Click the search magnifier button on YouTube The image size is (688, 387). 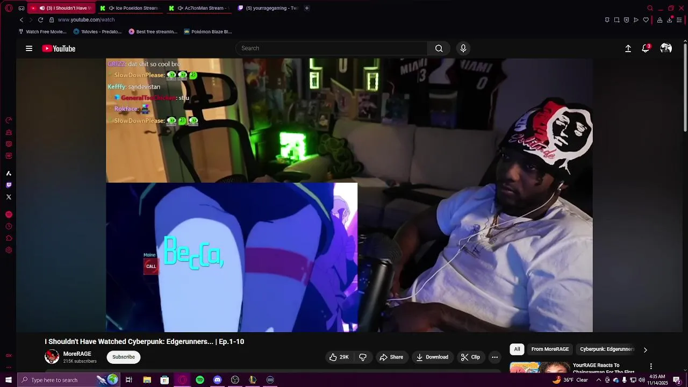pyautogui.click(x=439, y=48)
